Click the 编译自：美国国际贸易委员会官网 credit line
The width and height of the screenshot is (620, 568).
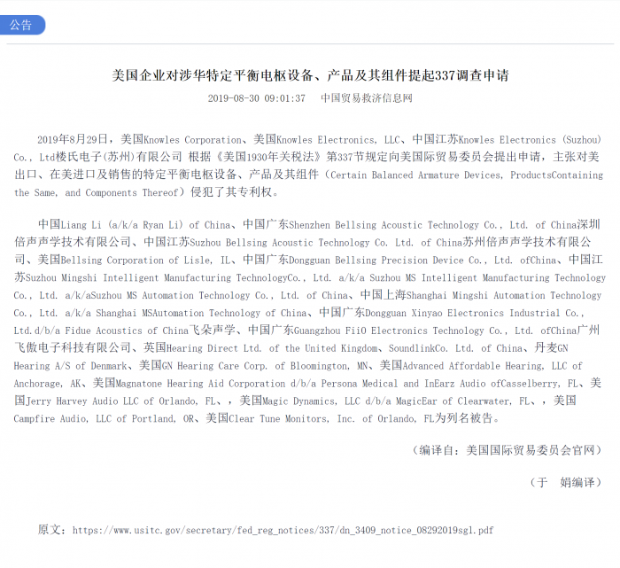(508, 450)
